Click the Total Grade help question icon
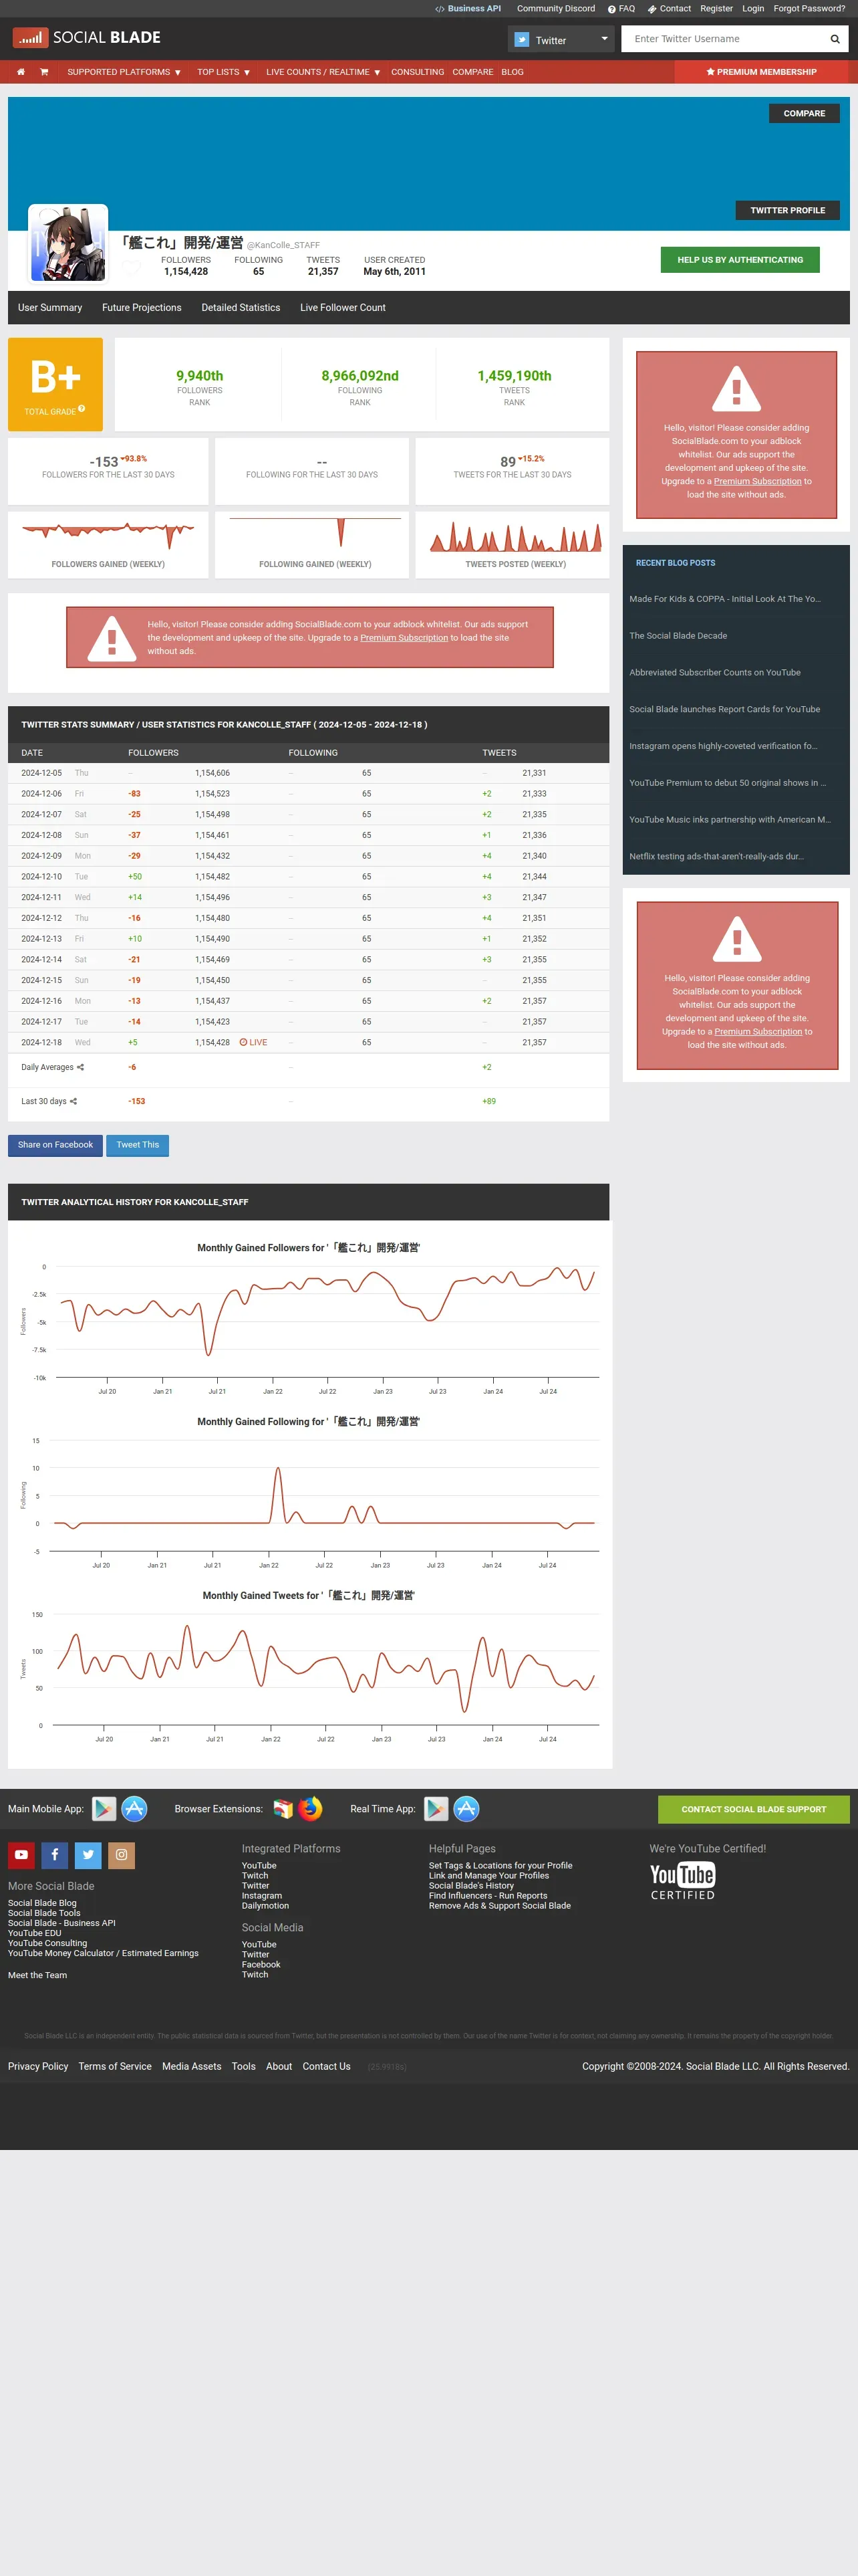Screen dimensions: 858x2576 (x=82, y=409)
